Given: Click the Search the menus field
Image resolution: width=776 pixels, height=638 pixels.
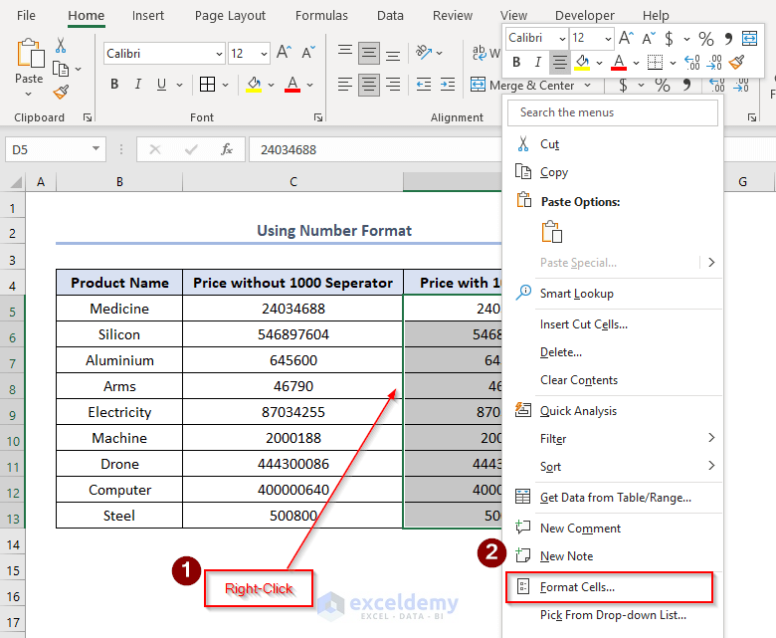Looking at the screenshot, I should click(612, 112).
